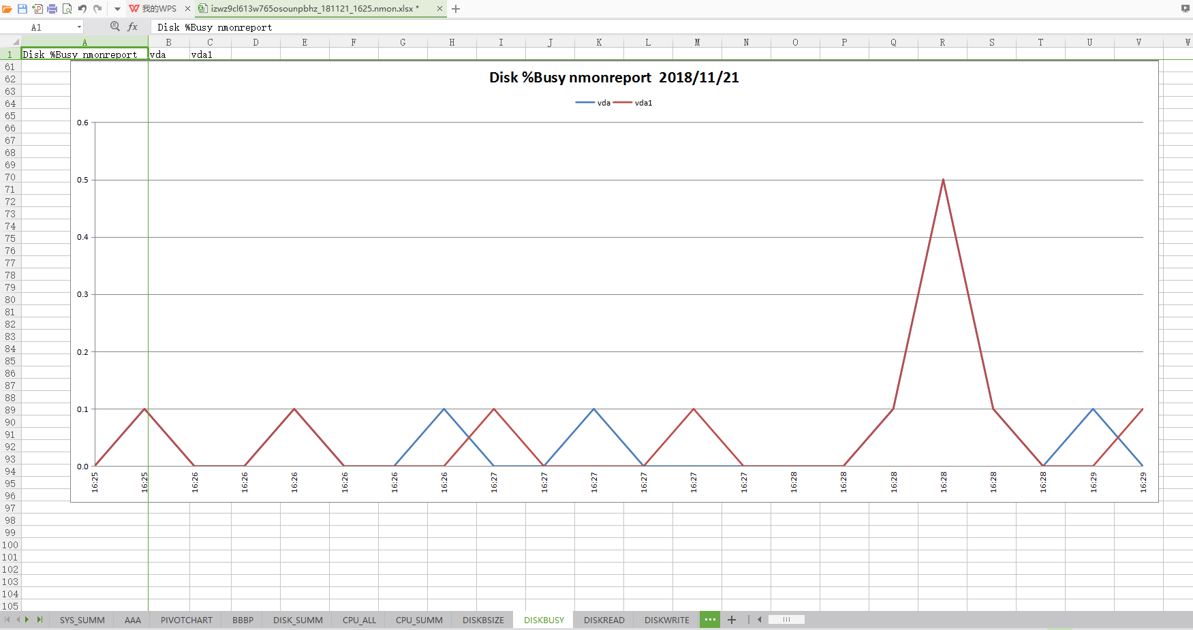Click the vda1 legend entry
The width and height of the screenshot is (1193, 630).
pos(633,103)
